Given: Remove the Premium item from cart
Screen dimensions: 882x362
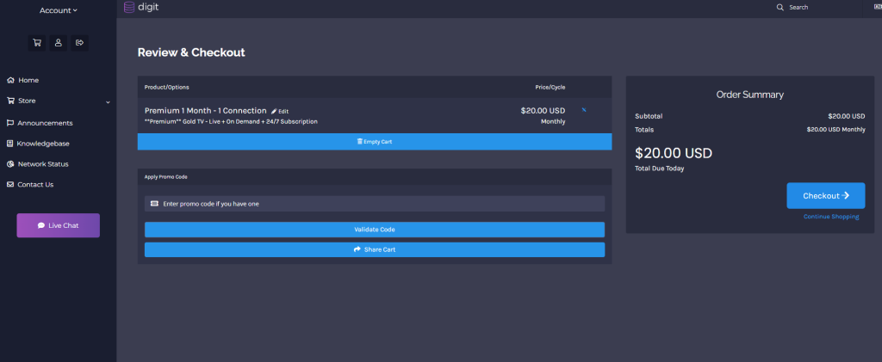Looking at the screenshot, I should tap(584, 110).
